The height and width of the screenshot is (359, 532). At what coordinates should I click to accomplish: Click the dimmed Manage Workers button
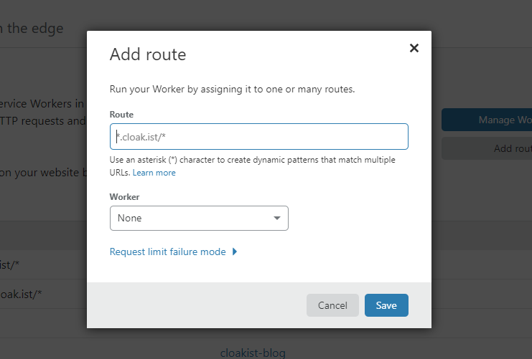[x=487, y=120]
